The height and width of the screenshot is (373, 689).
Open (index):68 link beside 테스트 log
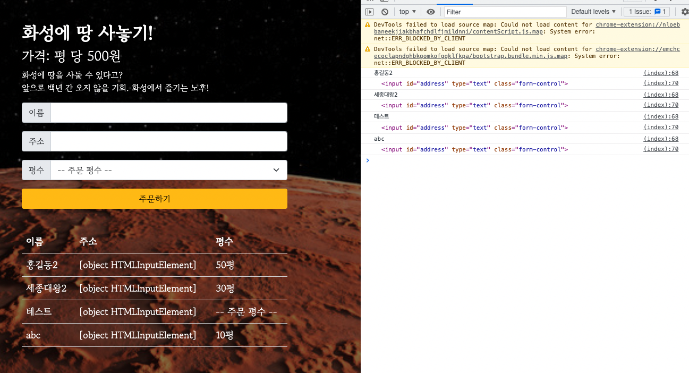click(661, 116)
